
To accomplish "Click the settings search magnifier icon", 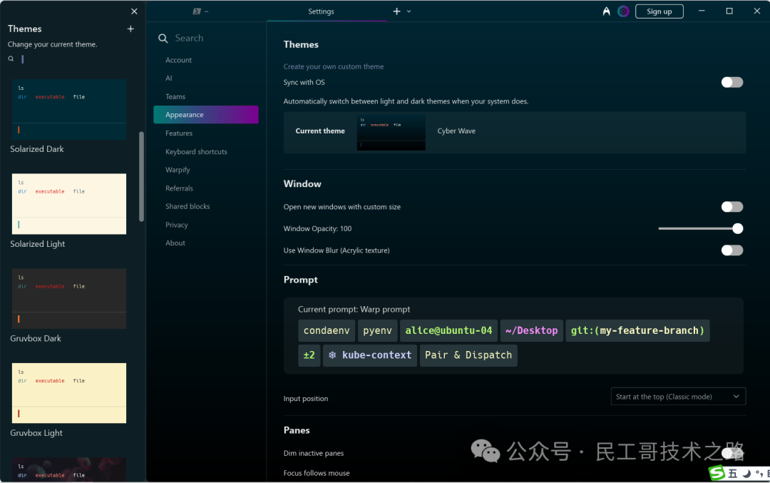I will point(163,39).
